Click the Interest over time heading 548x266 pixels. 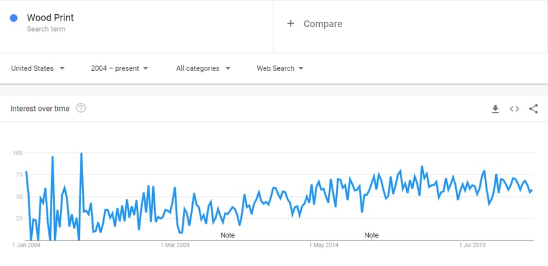[x=40, y=109]
